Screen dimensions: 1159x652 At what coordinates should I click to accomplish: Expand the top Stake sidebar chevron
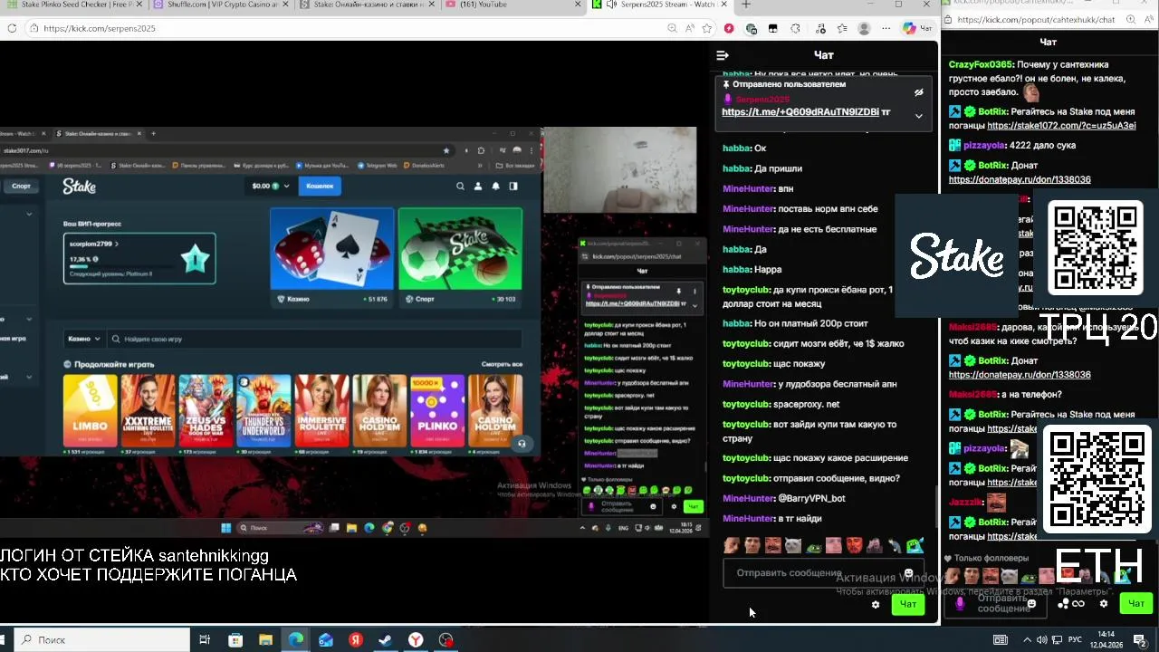(29, 215)
